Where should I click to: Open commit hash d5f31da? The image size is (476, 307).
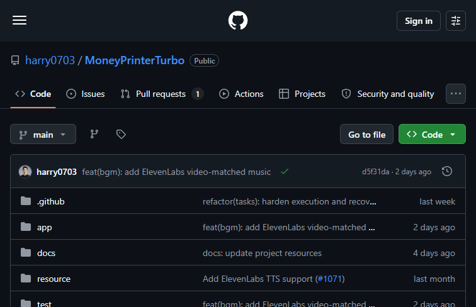coord(375,172)
